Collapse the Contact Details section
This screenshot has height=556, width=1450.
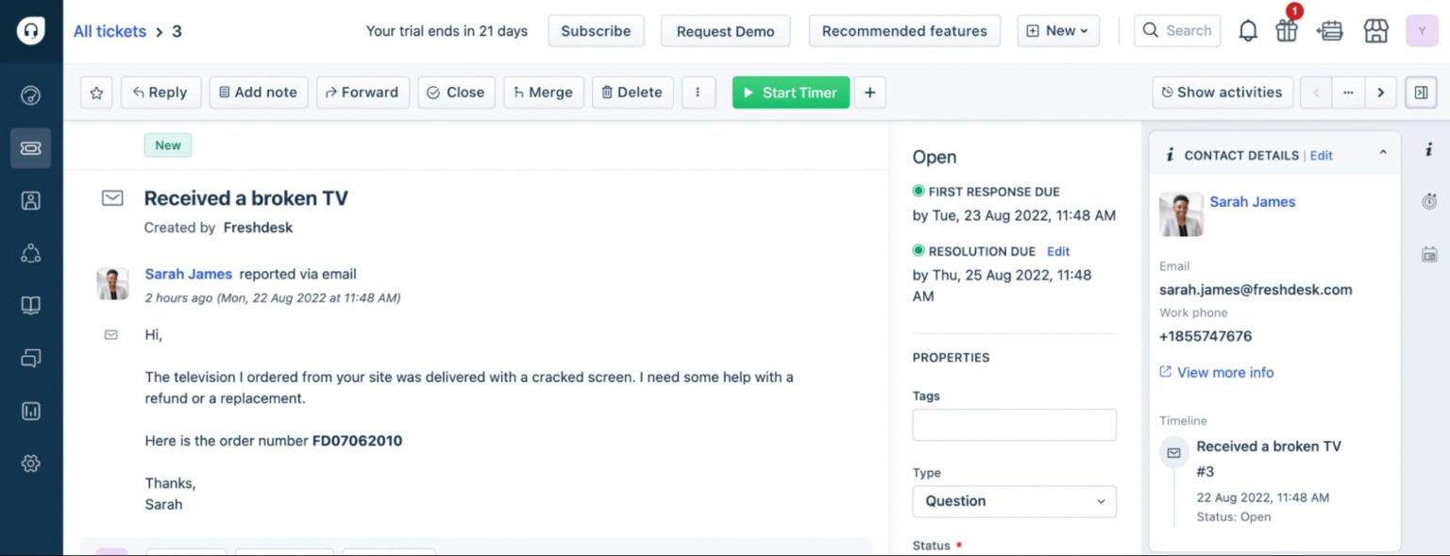(x=1384, y=151)
